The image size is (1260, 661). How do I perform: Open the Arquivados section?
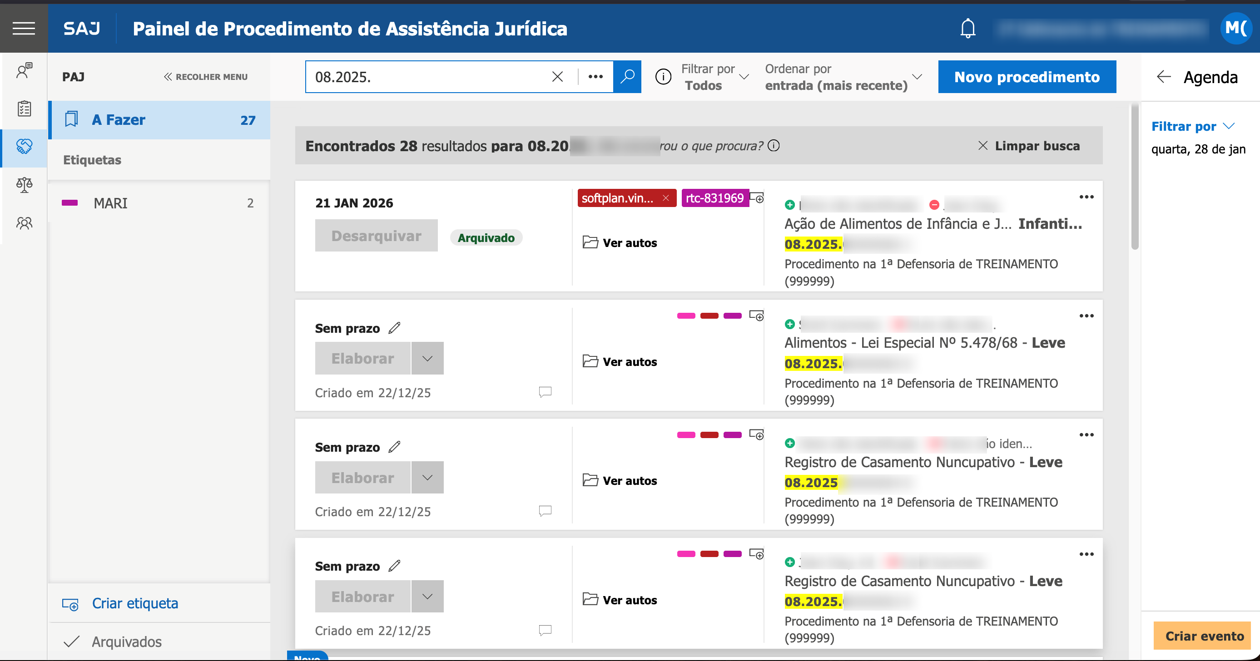point(126,641)
